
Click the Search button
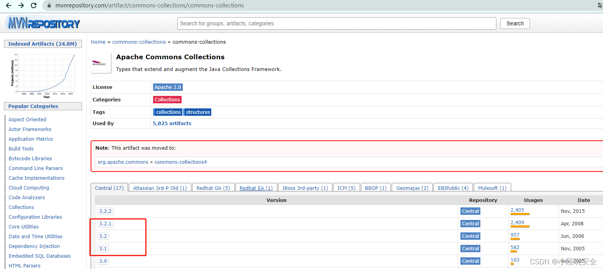tap(515, 23)
